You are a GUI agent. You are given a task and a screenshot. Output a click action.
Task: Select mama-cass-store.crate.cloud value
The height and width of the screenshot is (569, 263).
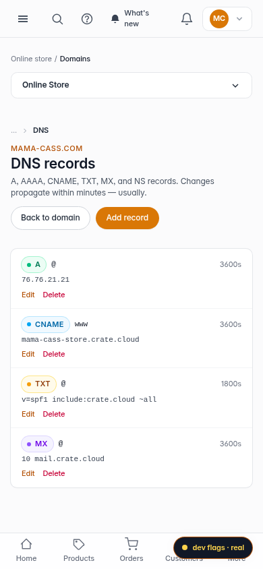(80, 340)
